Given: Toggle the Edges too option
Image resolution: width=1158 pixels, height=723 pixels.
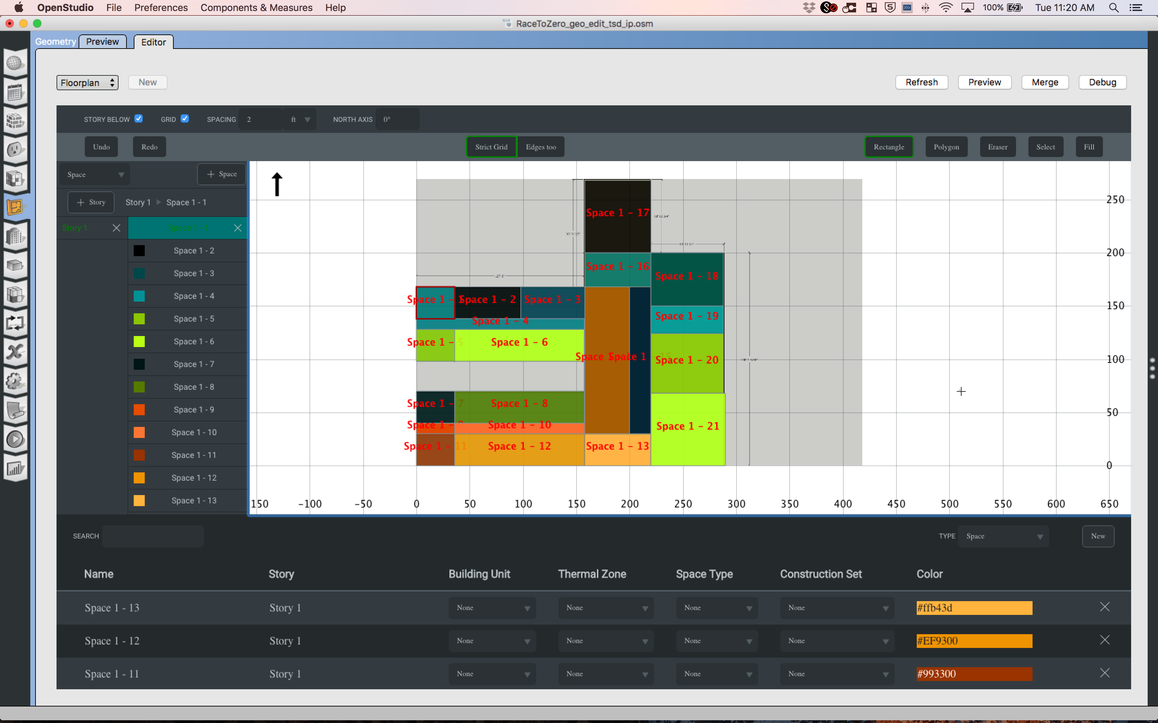Looking at the screenshot, I should (x=541, y=146).
